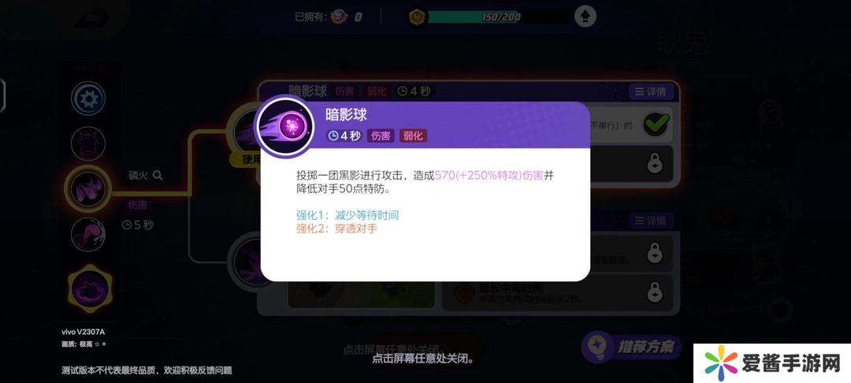The width and height of the screenshot is (851, 383).
Task: Tap the back arrow icon
Action: (x=93, y=20)
